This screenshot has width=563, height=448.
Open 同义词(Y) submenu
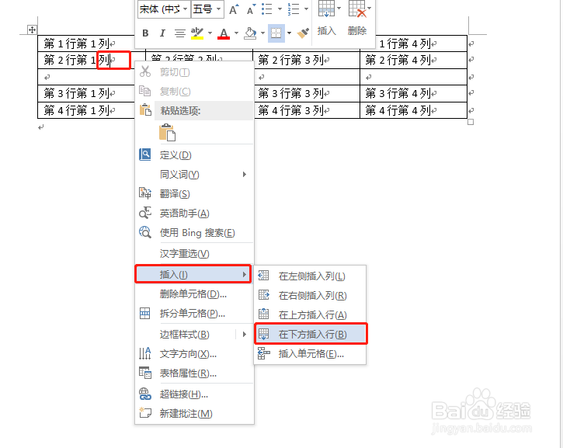click(x=195, y=175)
